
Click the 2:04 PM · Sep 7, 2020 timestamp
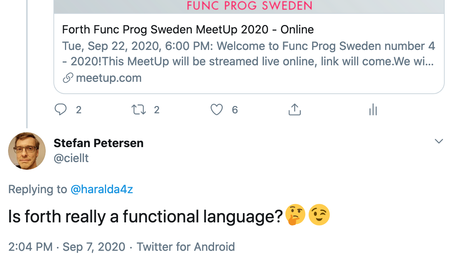point(66,247)
